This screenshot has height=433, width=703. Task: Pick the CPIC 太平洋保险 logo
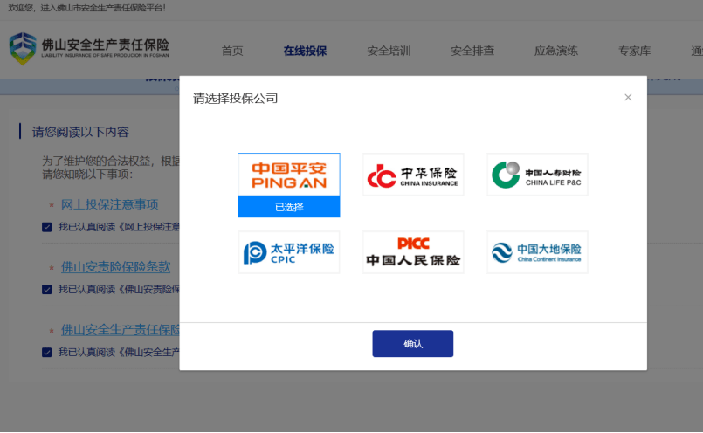pyautogui.click(x=289, y=252)
